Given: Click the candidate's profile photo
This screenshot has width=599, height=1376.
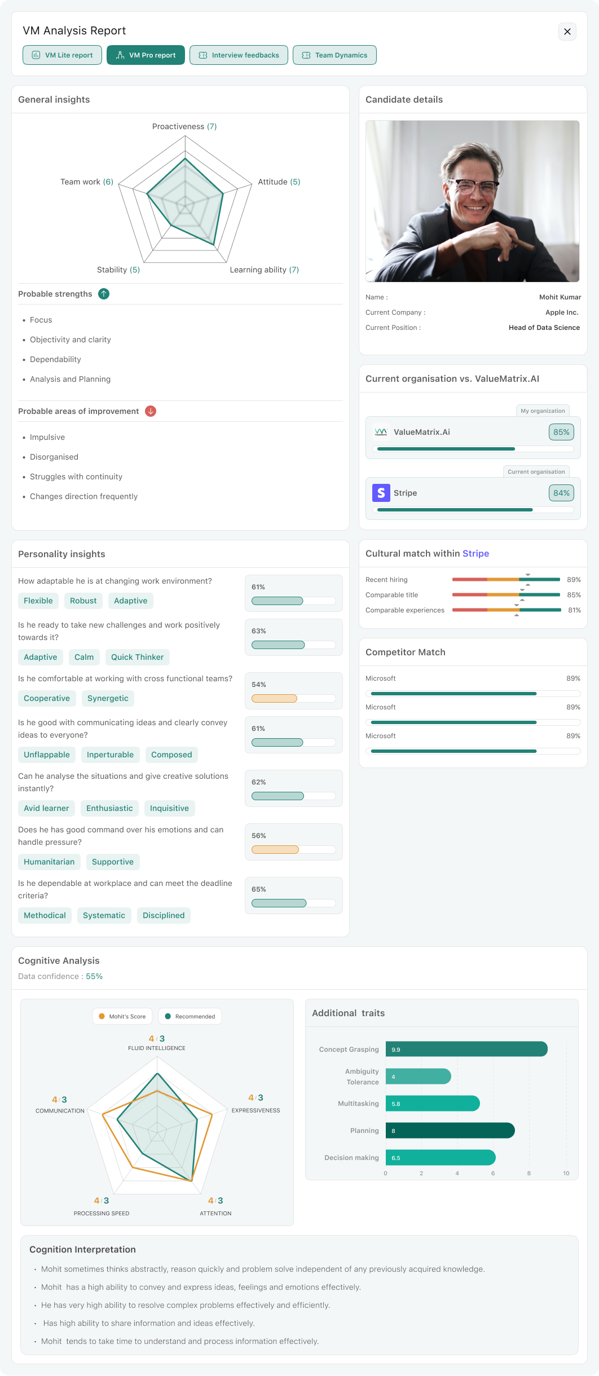Looking at the screenshot, I should click(x=472, y=201).
